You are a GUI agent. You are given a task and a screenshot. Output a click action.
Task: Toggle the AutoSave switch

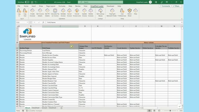pos(27,2)
